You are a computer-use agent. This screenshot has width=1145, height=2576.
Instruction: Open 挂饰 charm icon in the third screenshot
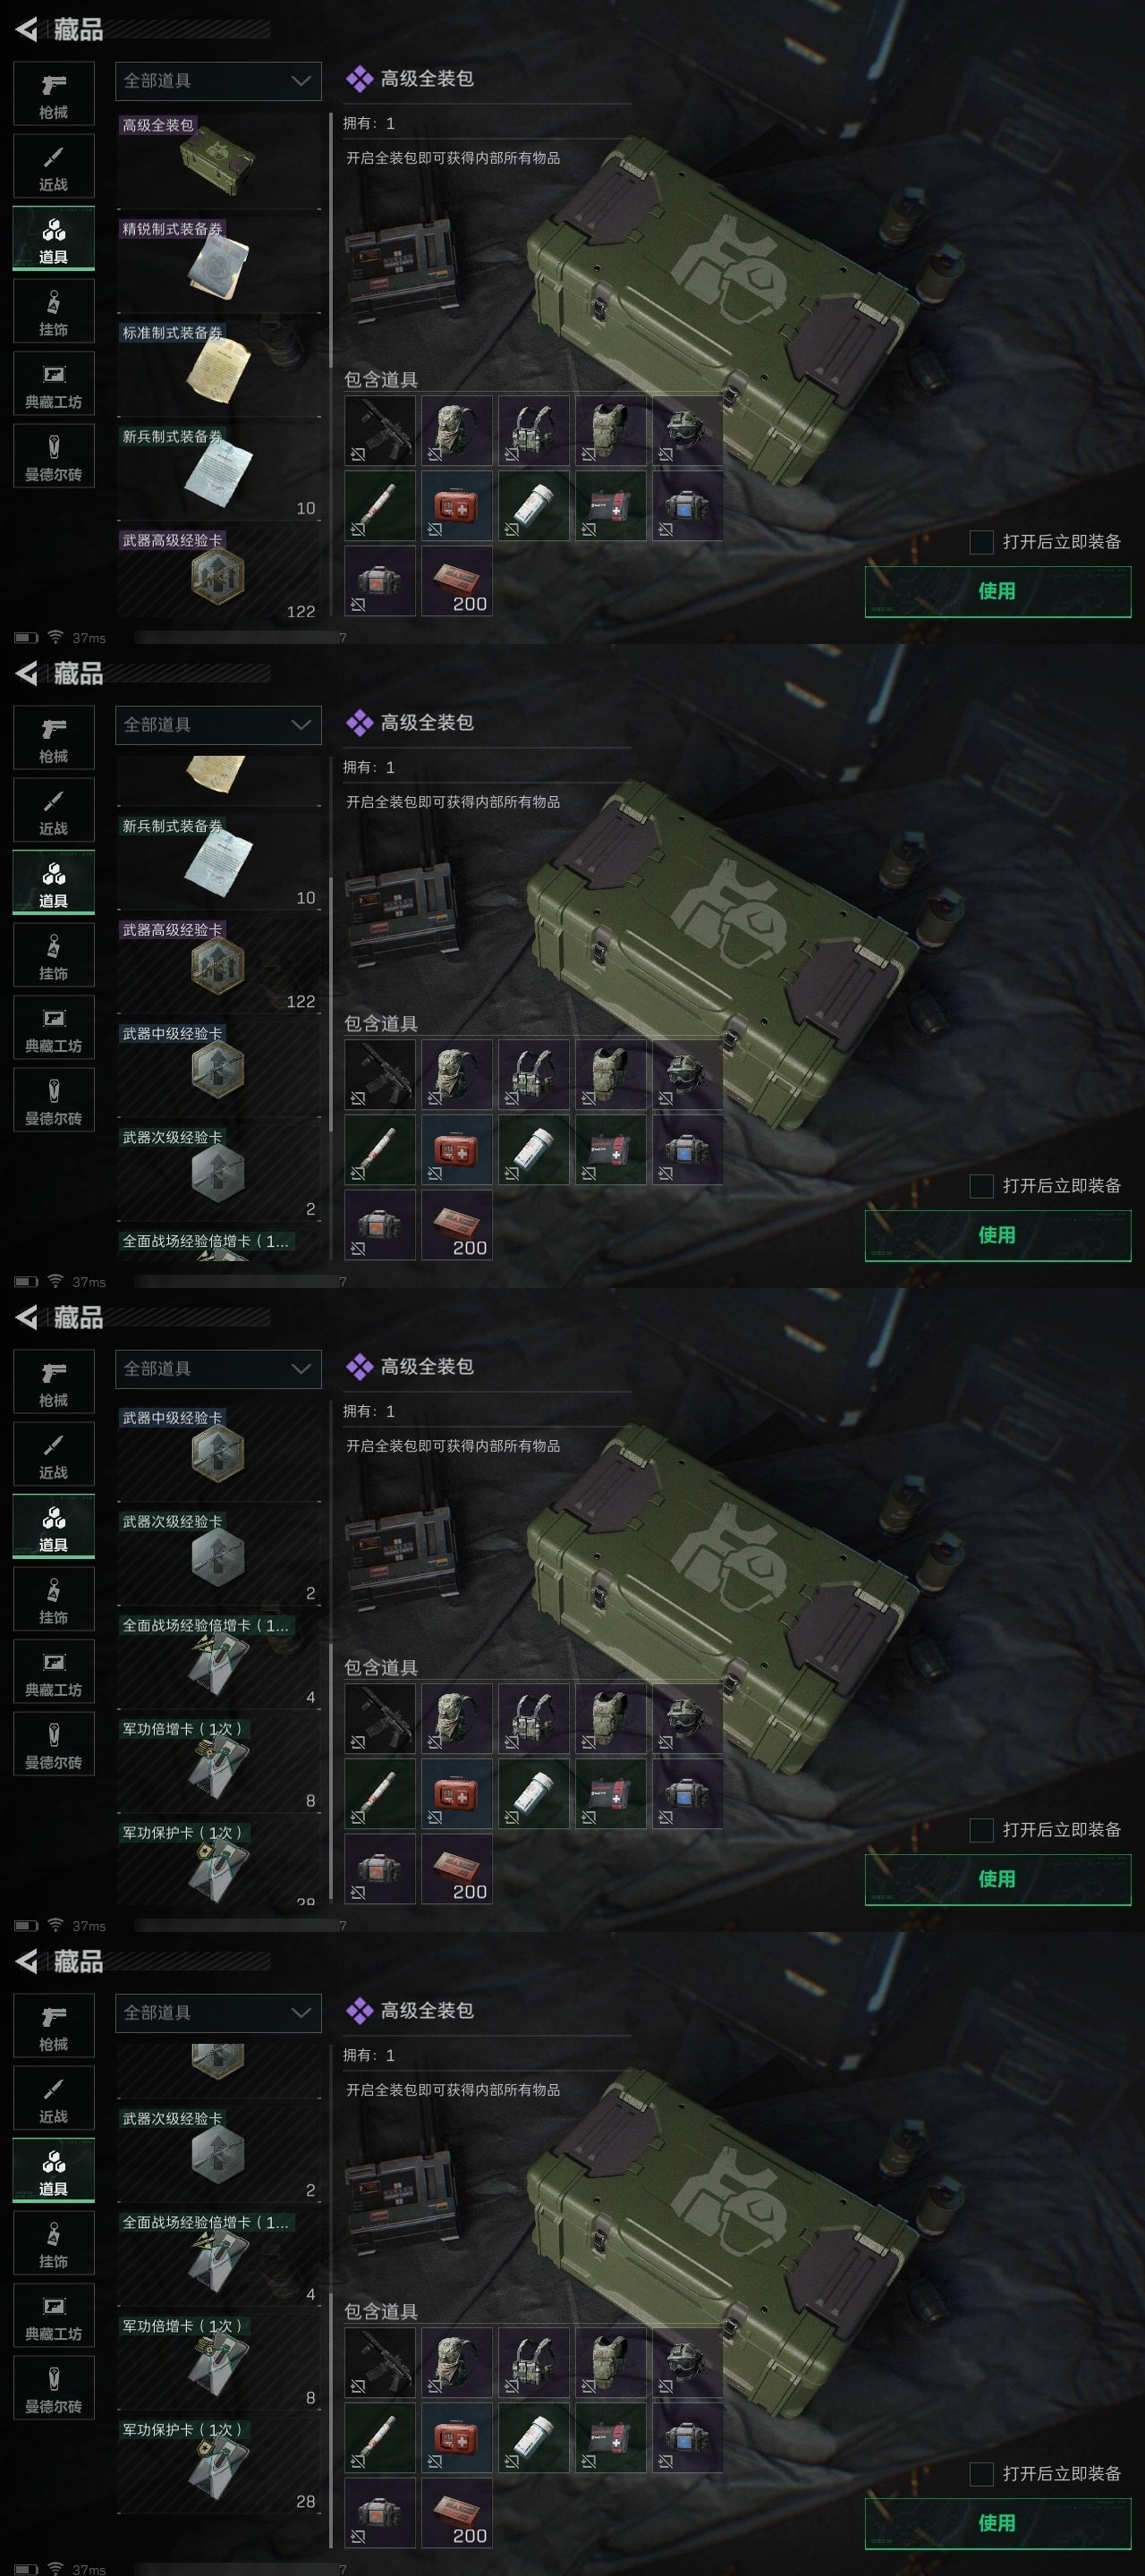(54, 1599)
